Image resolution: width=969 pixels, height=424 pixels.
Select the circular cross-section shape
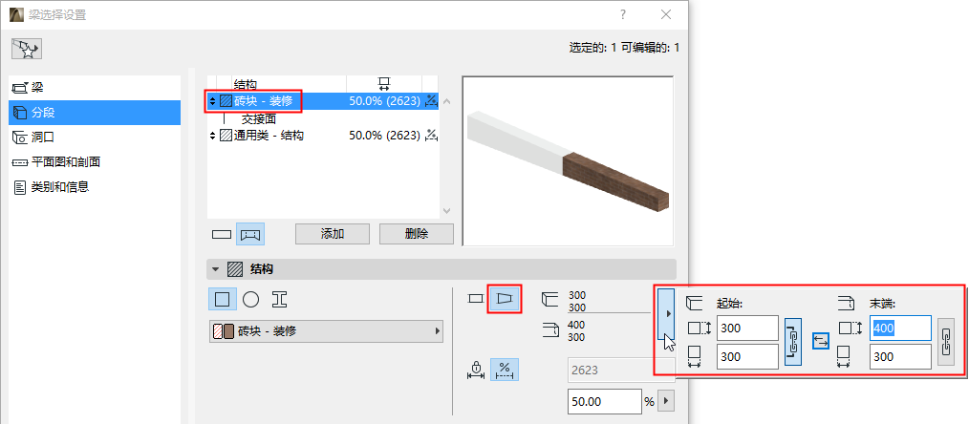(x=250, y=300)
